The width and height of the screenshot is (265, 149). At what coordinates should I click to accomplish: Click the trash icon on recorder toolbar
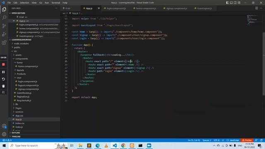pos(3,86)
